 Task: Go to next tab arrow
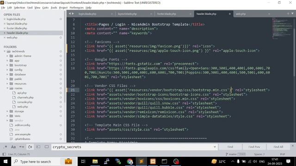coord(73,14)
